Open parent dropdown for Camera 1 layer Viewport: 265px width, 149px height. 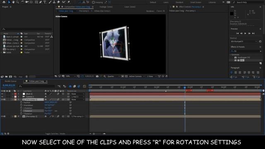point(78,97)
